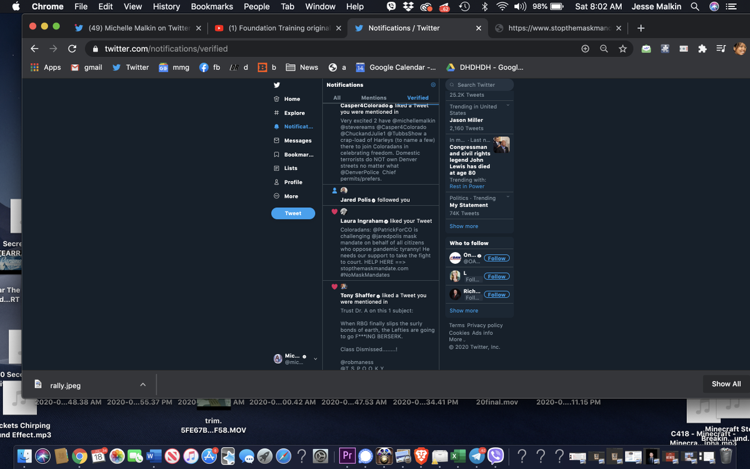
Task: Switch to the stopthemaskmandate tab
Action: click(x=559, y=28)
